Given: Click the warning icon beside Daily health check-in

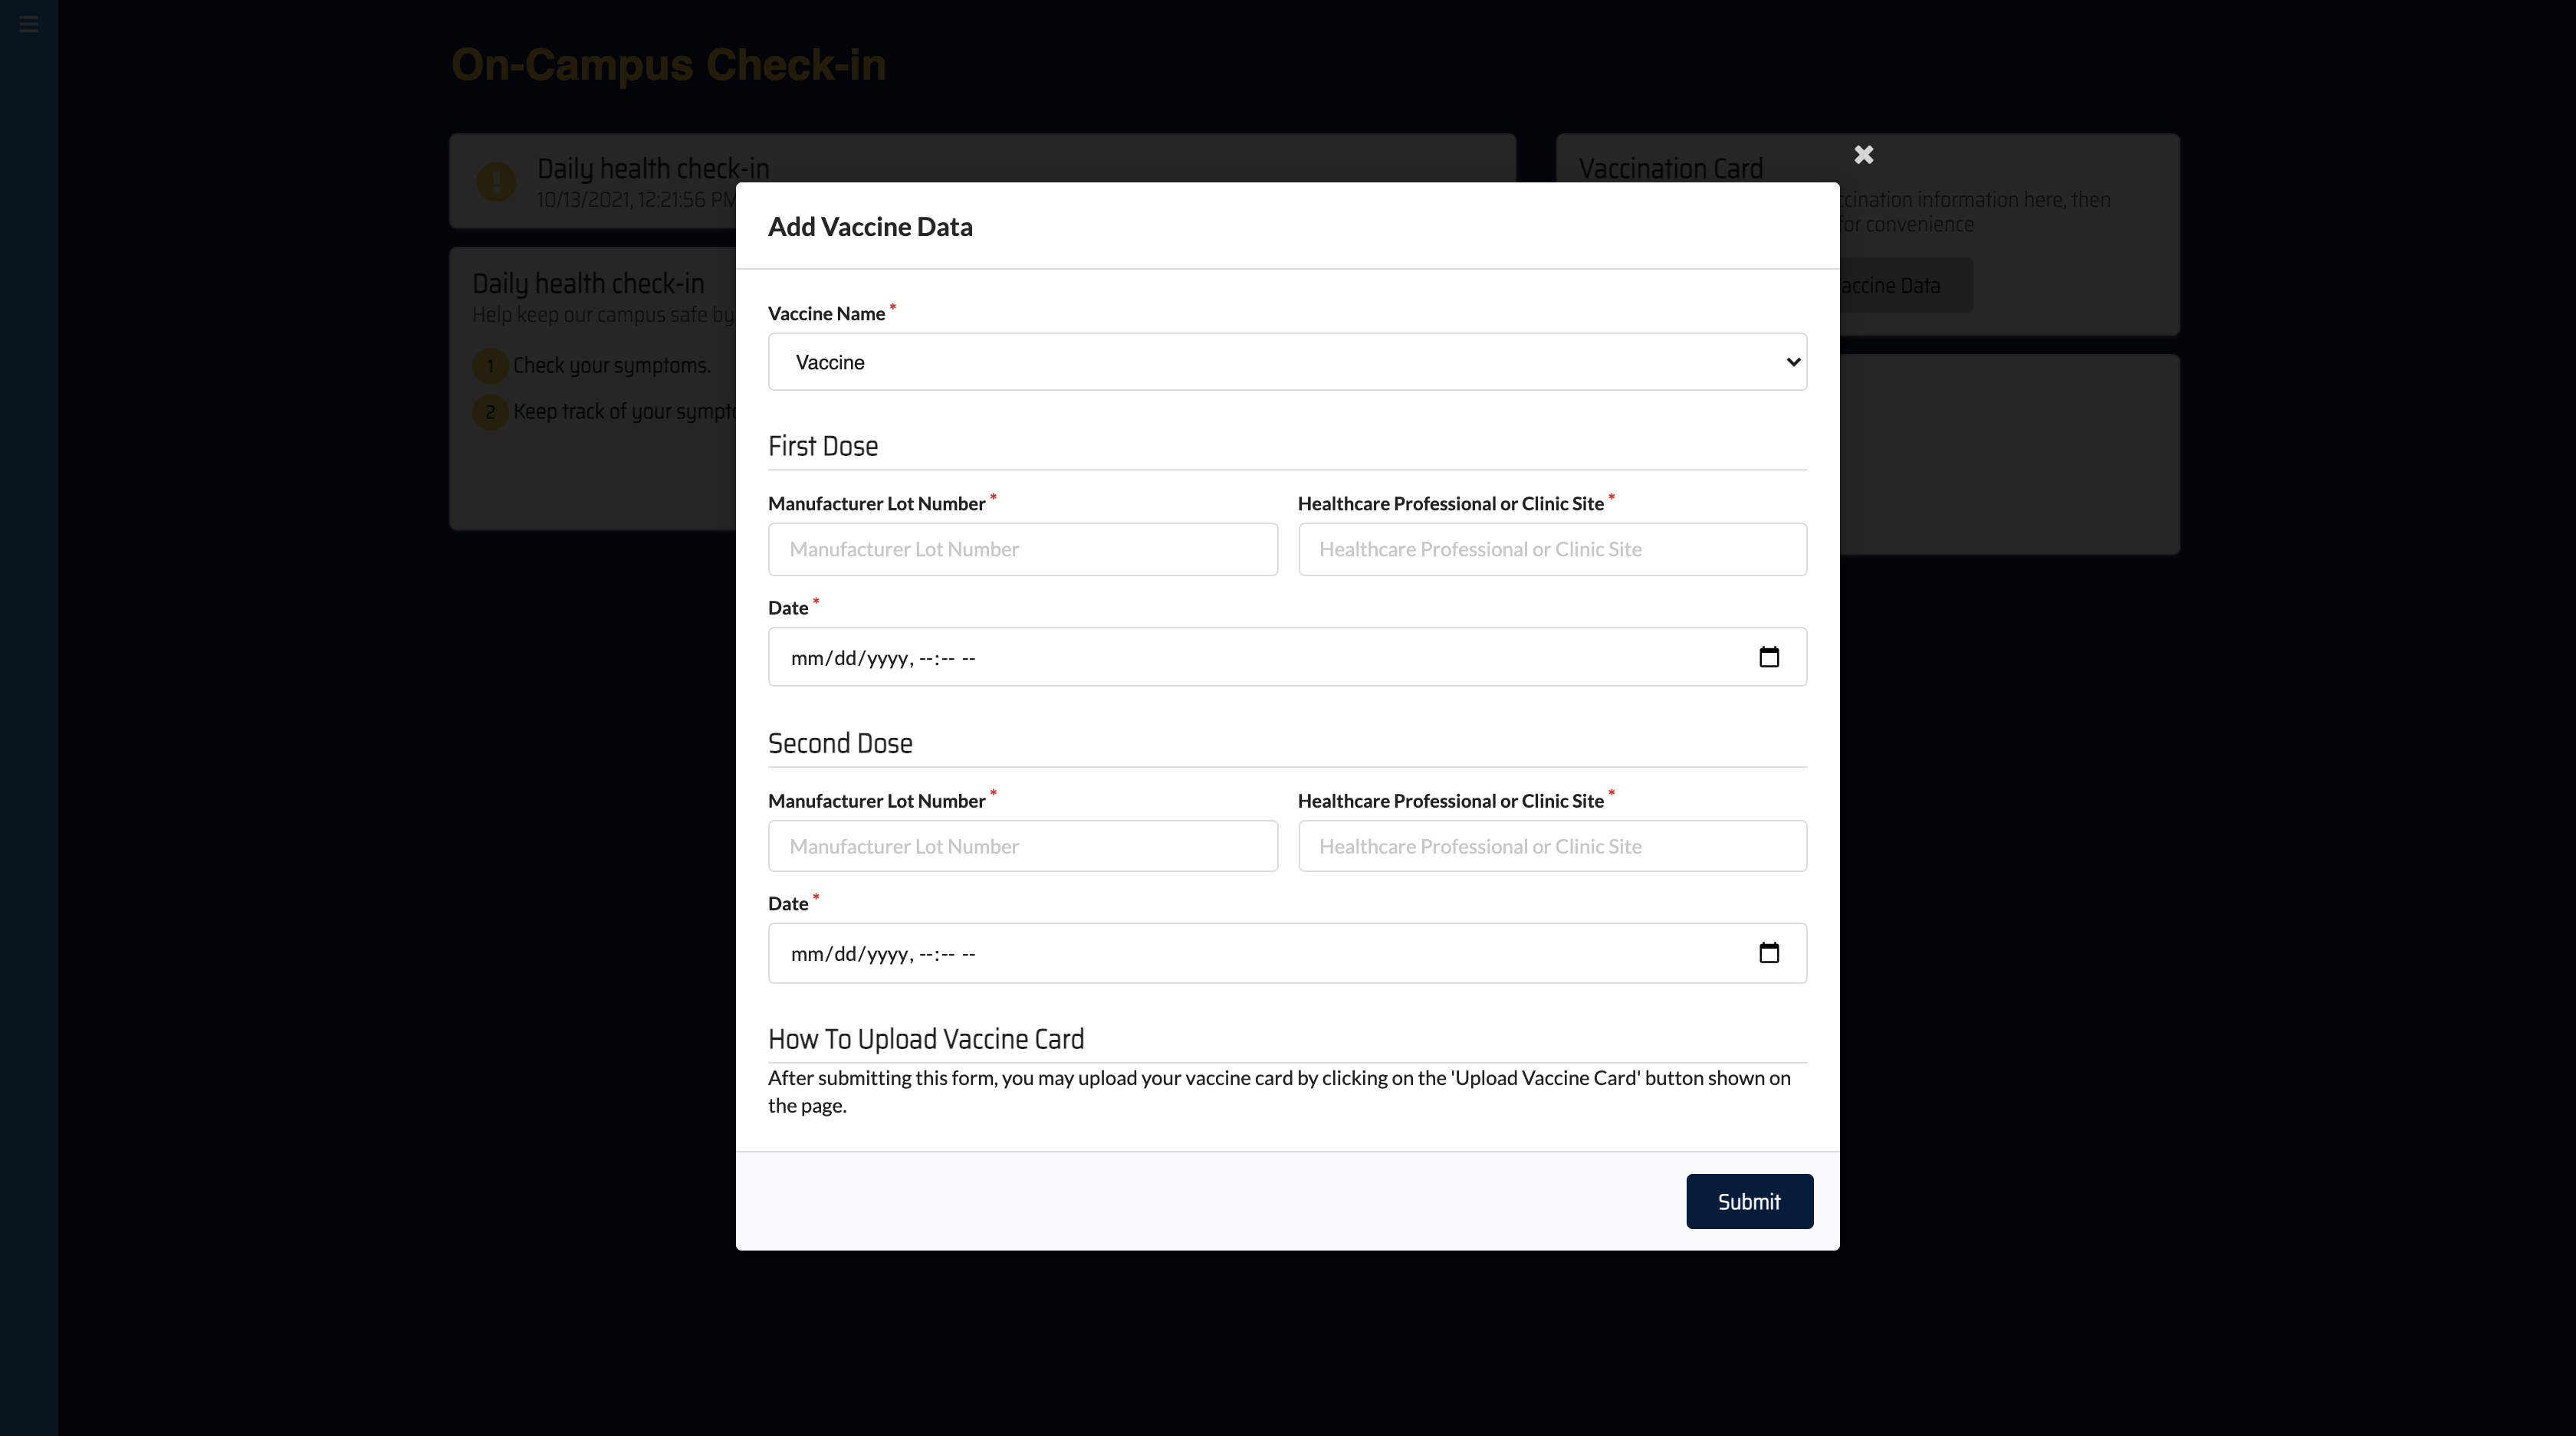Looking at the screenshot, I should pyautogui.click(x=496, y=182).
